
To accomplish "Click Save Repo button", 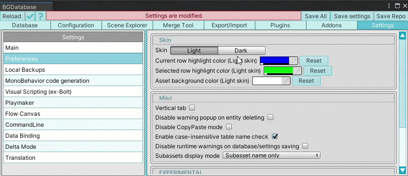I will pos(391,16).
